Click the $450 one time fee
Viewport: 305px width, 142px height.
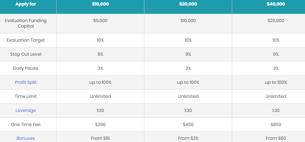tap(188, 125)
